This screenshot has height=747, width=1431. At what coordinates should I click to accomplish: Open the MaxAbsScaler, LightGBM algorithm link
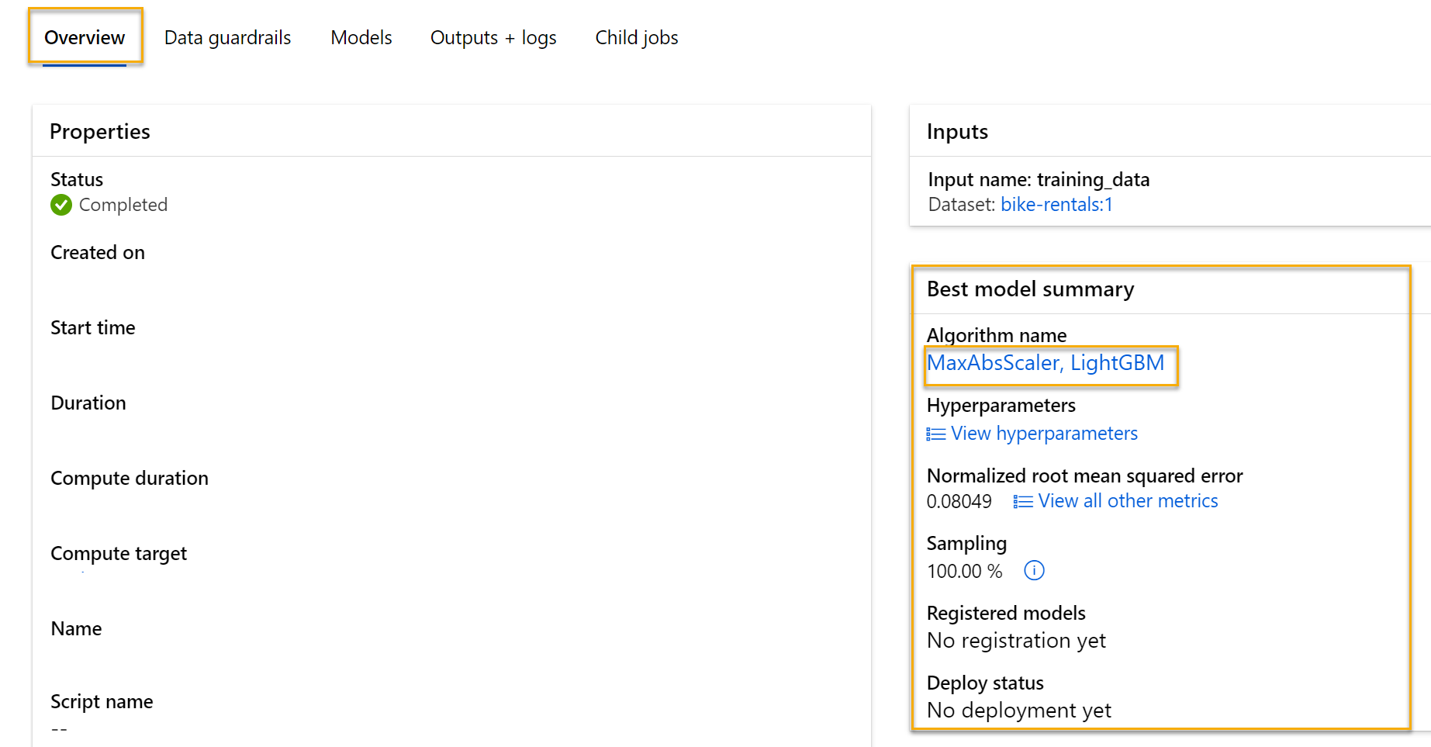1046,363
